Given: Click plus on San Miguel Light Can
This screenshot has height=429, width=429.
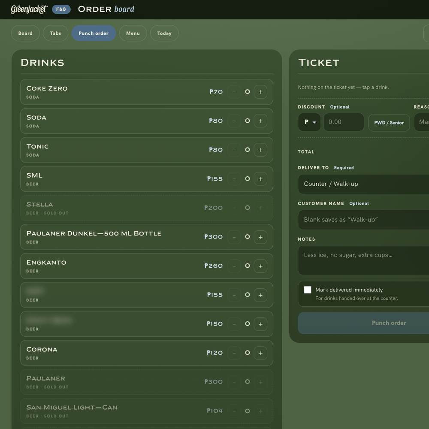Looking at the screenshot, I should [260, 411].
